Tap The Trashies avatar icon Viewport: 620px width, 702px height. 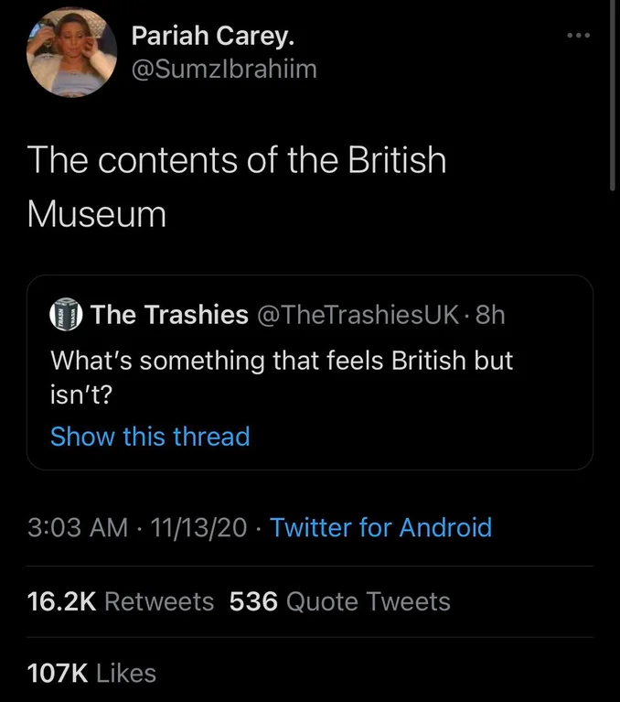[x=66, y=314]
